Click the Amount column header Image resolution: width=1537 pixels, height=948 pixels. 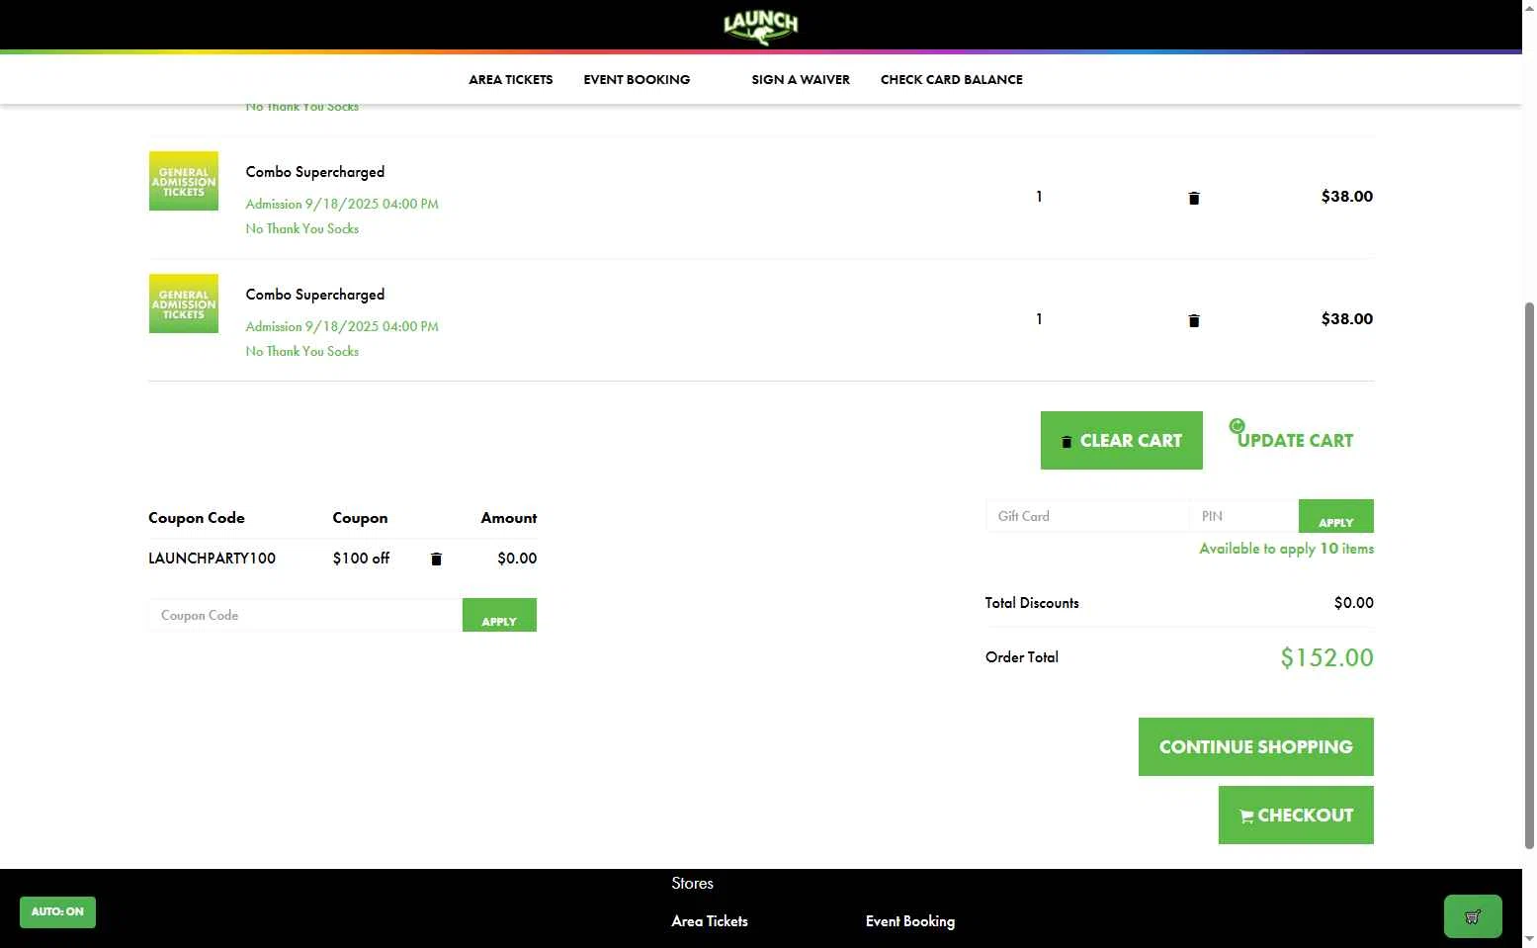[x=509, y=518]
